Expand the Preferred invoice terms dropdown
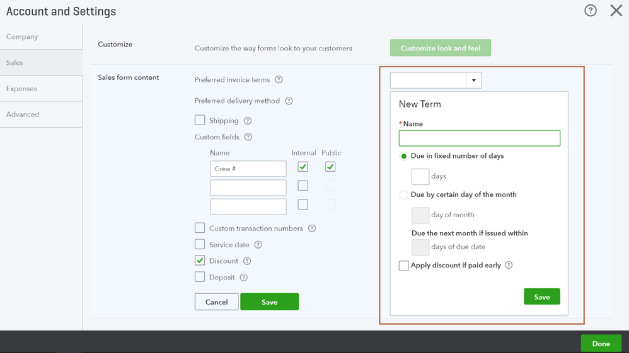 click(474, 80)
